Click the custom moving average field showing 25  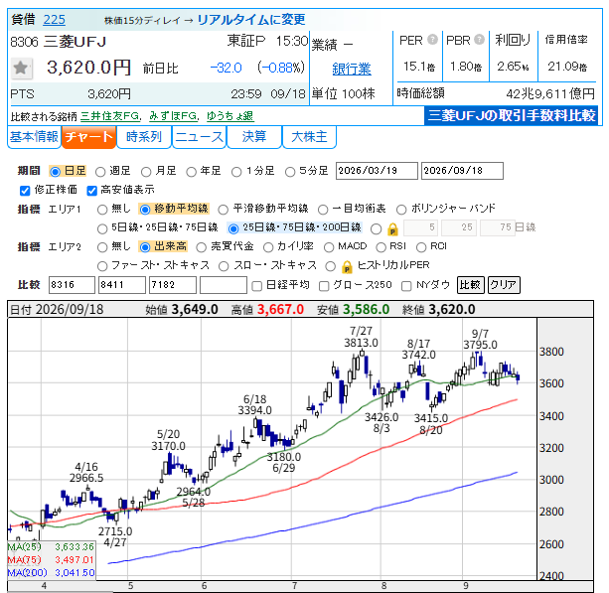pyautogui.click(x=459, y=227)
